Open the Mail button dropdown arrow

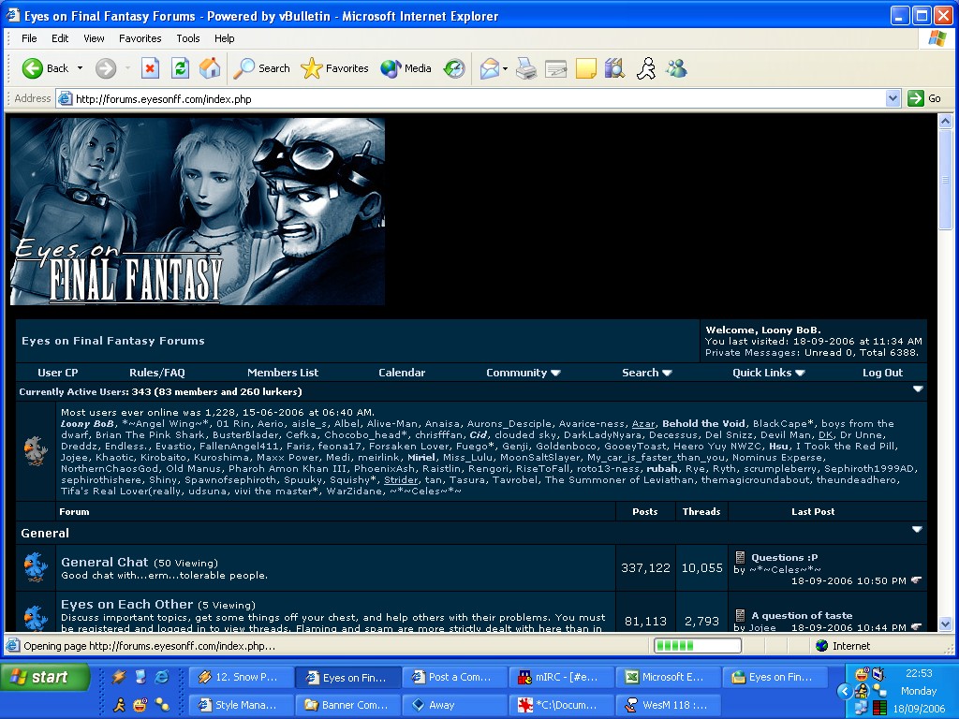[505, 68]
